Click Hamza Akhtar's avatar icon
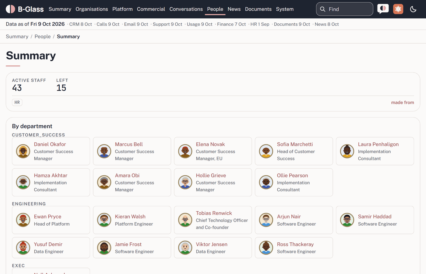Viewport: 426px width, 274px height. [x=23, y=182]
